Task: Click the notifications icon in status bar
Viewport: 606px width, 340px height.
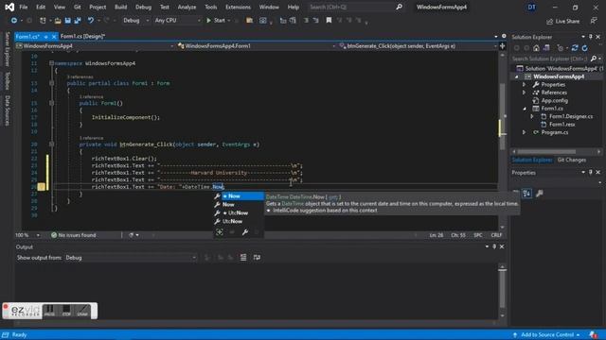Action: [594, 334]
